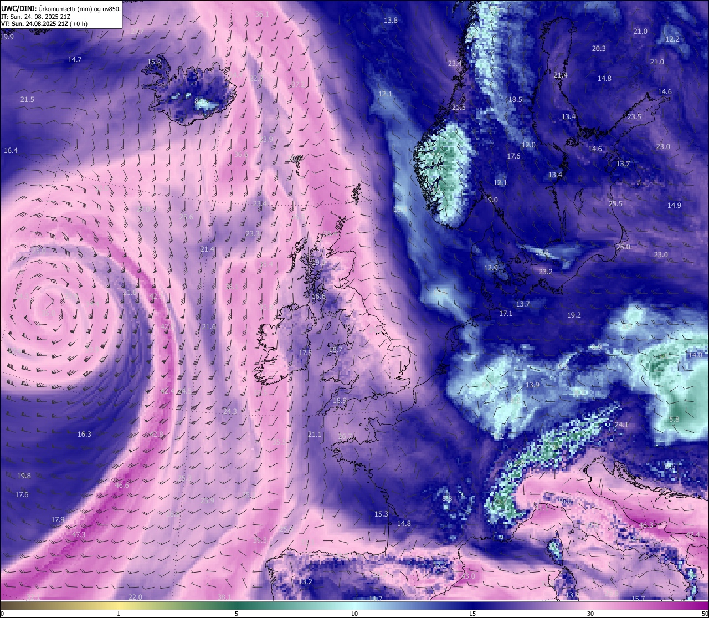The image size is (709, 618).
Task: Click the 46.6 value in the moisture plume
Action: (x=122, y=486)
